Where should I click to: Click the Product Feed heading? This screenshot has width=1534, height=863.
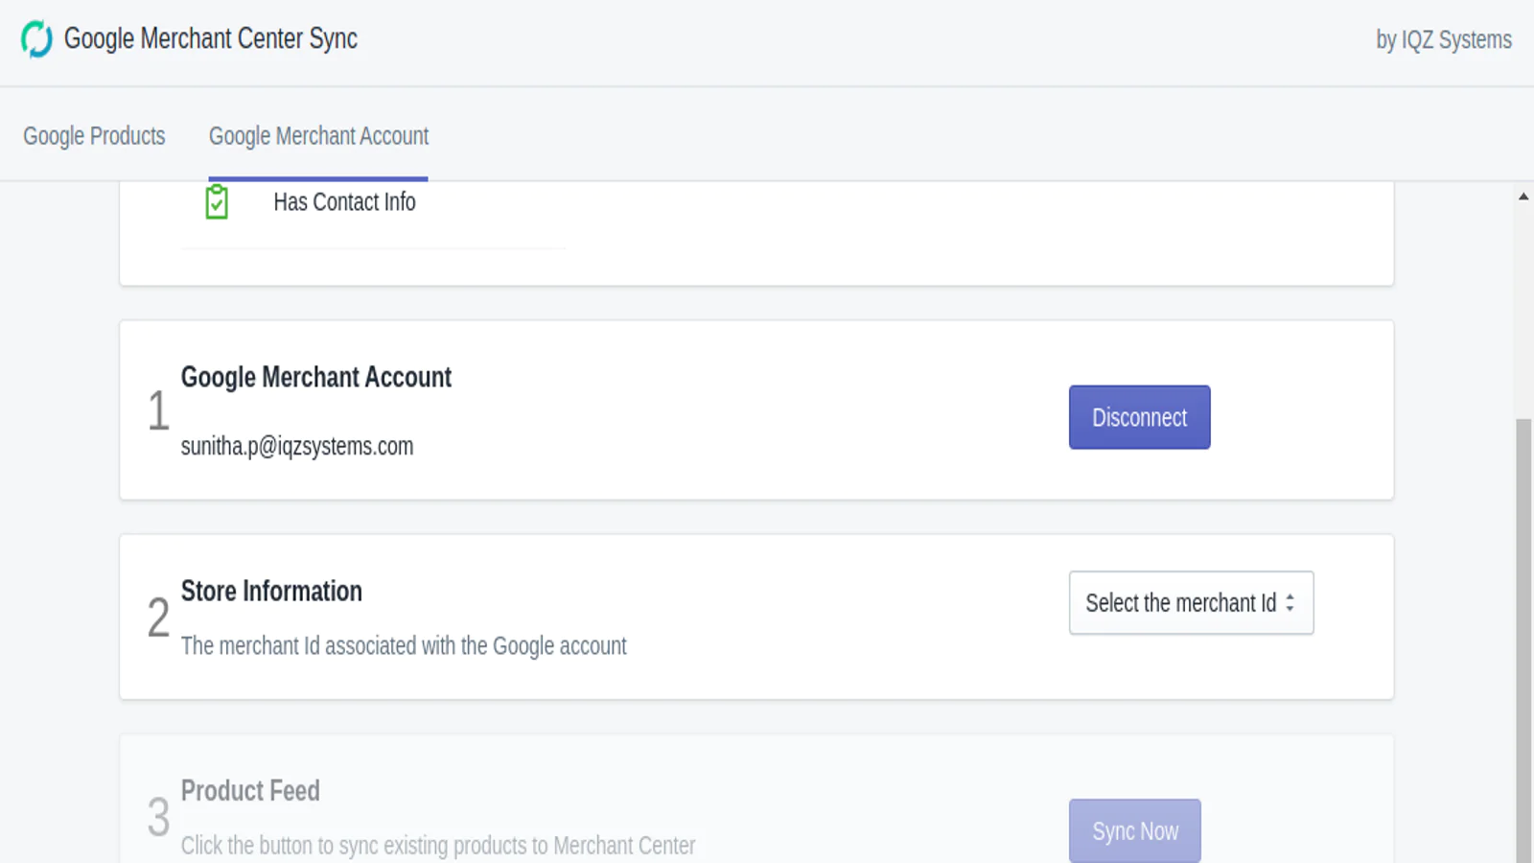(250, 791)
